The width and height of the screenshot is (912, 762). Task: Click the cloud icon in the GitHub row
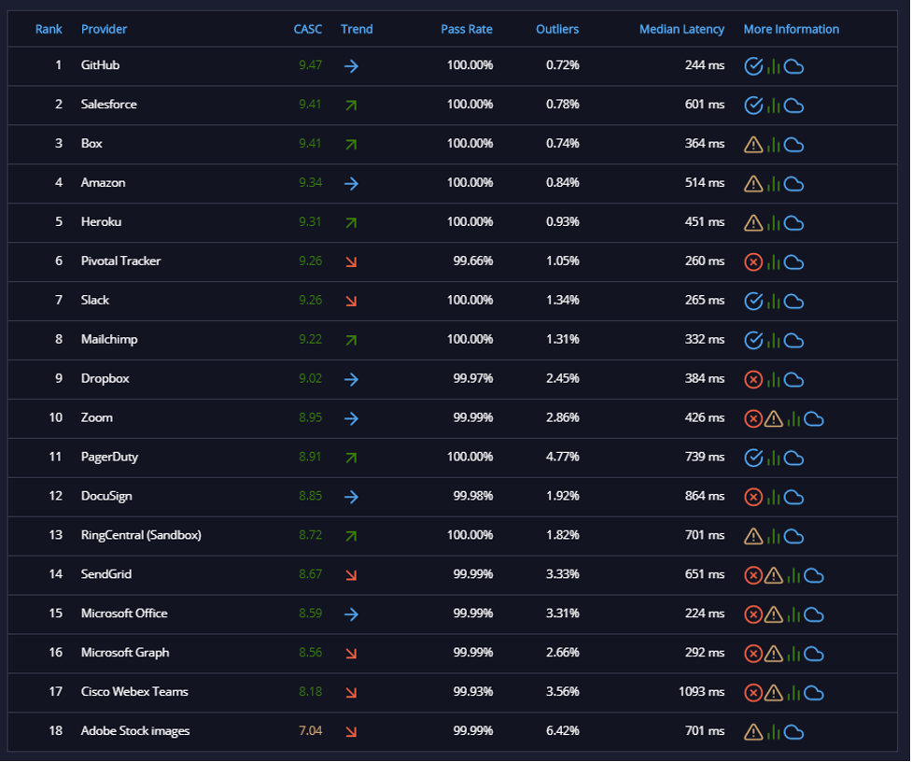[794, 67]
